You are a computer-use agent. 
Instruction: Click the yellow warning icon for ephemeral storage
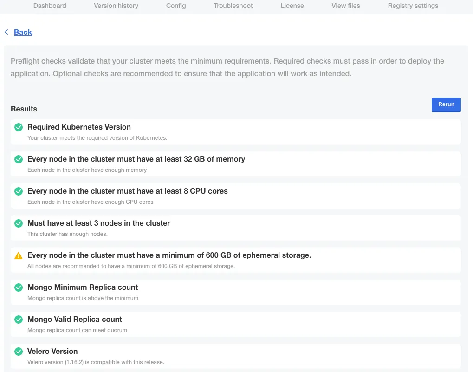19,255
